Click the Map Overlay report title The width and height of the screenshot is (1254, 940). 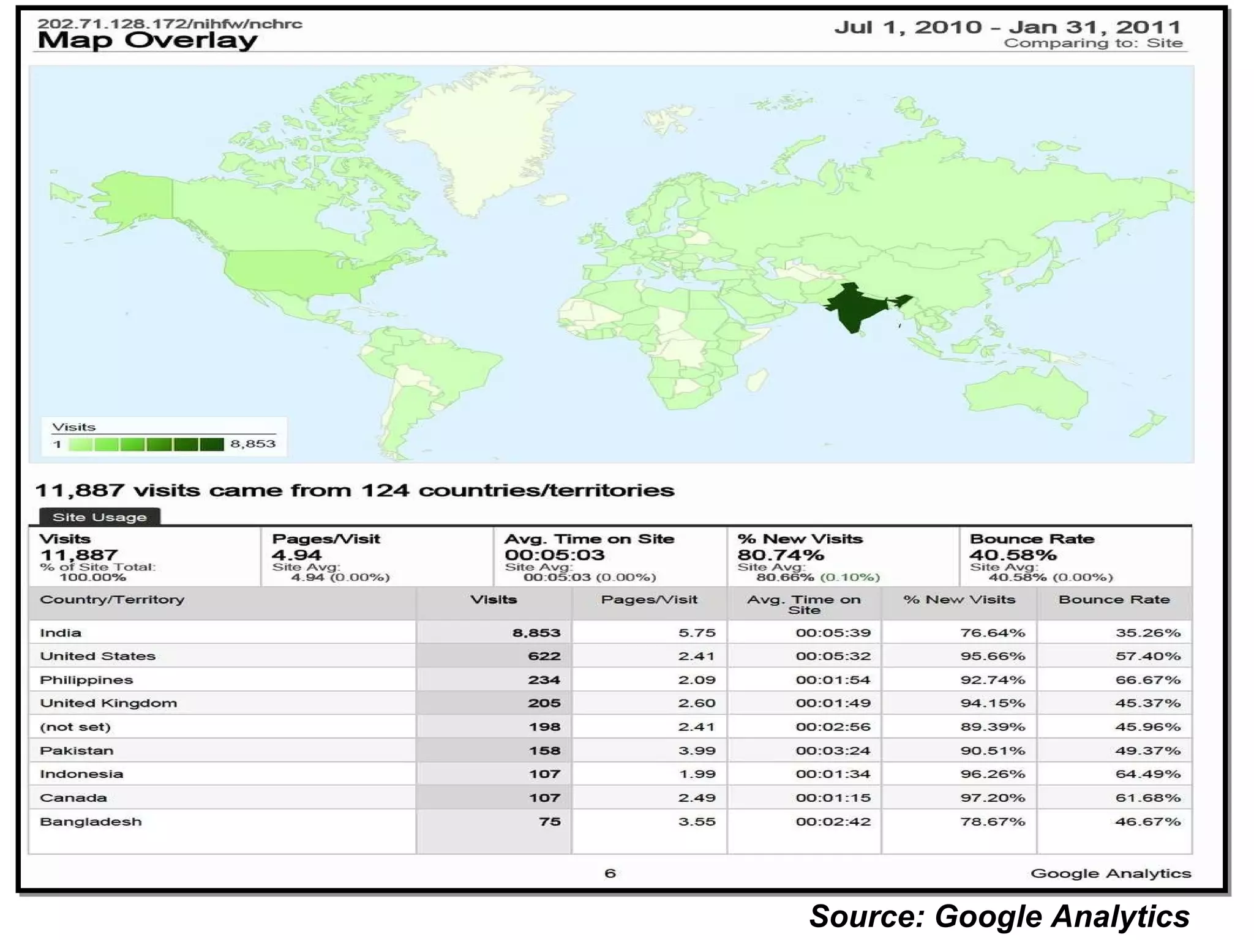[148, 40]
